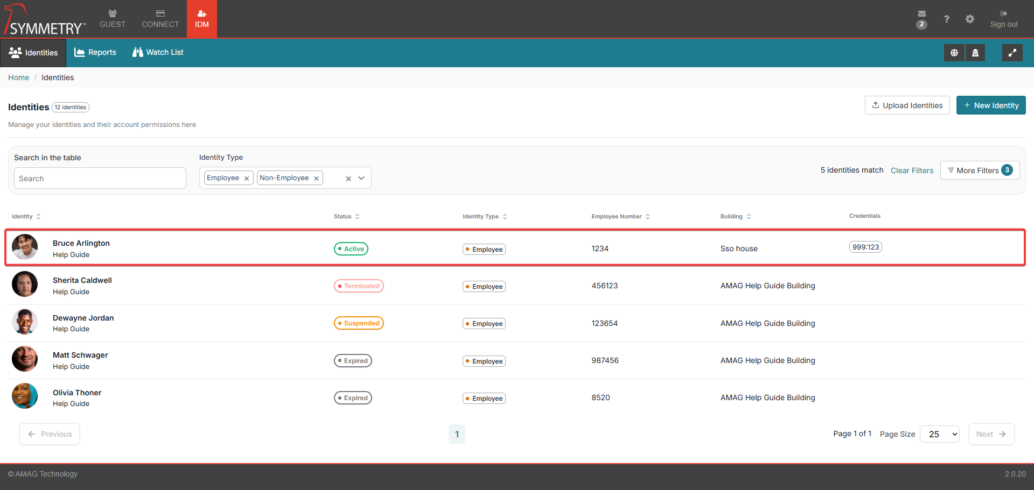Switch to the GUEST module
1034x490 pixels.
(x=113, y=19)
